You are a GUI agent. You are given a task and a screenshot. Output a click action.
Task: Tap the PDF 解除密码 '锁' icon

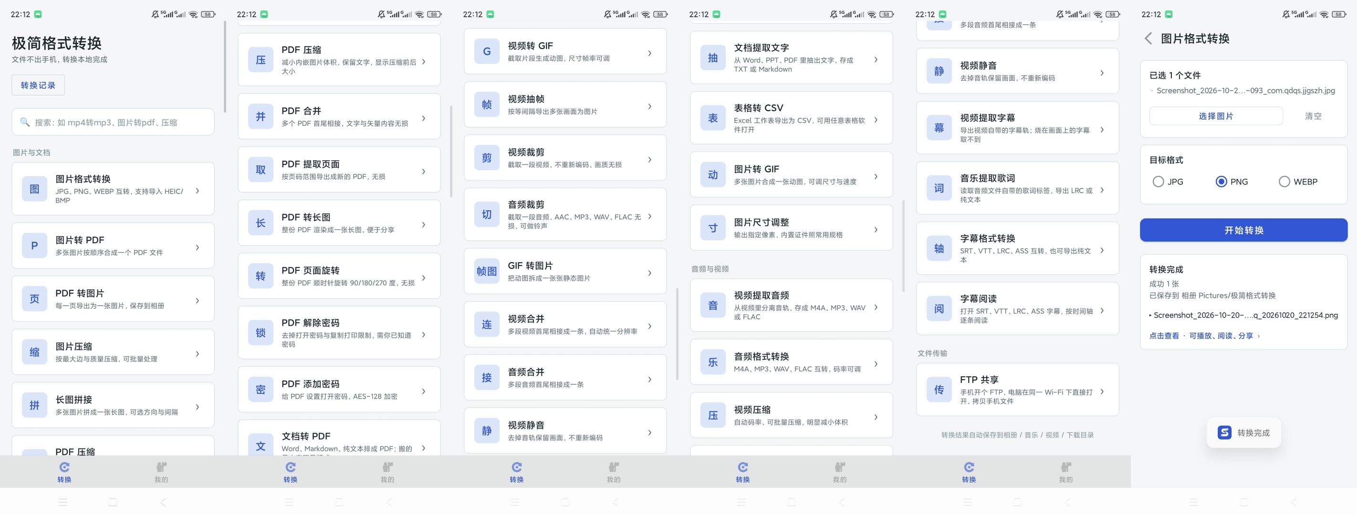(261, 333)
